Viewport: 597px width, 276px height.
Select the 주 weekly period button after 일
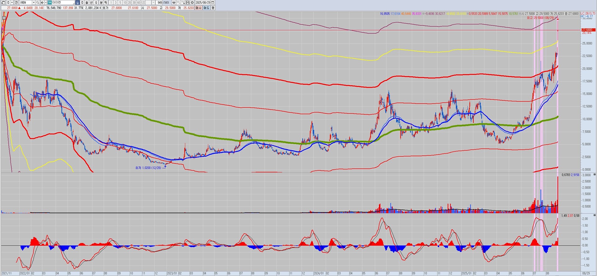[x=82, y=2]
